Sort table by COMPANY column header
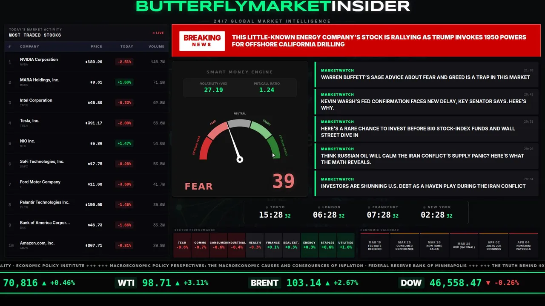Screen dimensions: 545x306 coord(29,46)
